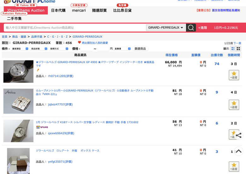The width and height of the screenshot is (246, 174).
Task: Open the item condition (商品狀態) dropdown
Action: [38, 49]
